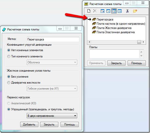
Task: Click the horizontal scrollbar thumb
Action: 139,42
